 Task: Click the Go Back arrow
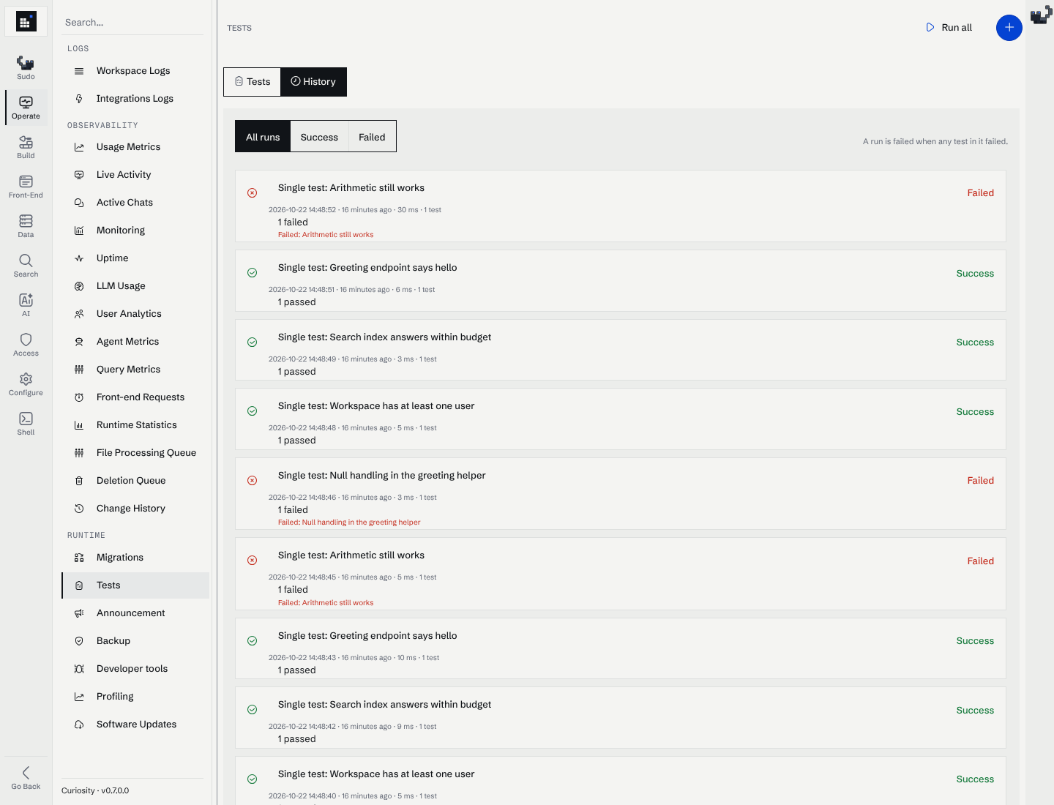(x=26, y=777)
